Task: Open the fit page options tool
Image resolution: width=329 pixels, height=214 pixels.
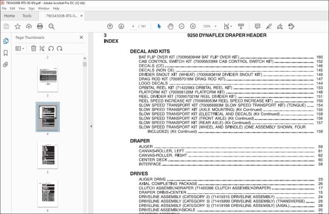Action: [x=228, y=26]
